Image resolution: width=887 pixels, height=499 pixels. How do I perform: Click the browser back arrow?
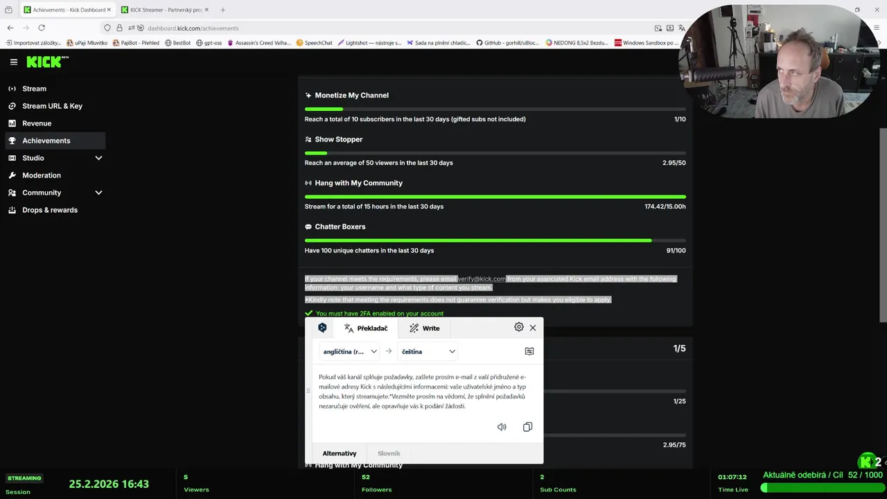tap(10, 28)
